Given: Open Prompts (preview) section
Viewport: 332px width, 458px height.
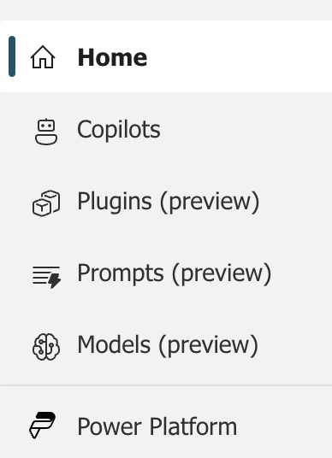Looking at the screenshot, I should pyautogui.click(x=166, y=273).
